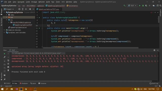Jump to previous highlighted error arrow
Screen dimensions: 162x91
pos(155,12)
